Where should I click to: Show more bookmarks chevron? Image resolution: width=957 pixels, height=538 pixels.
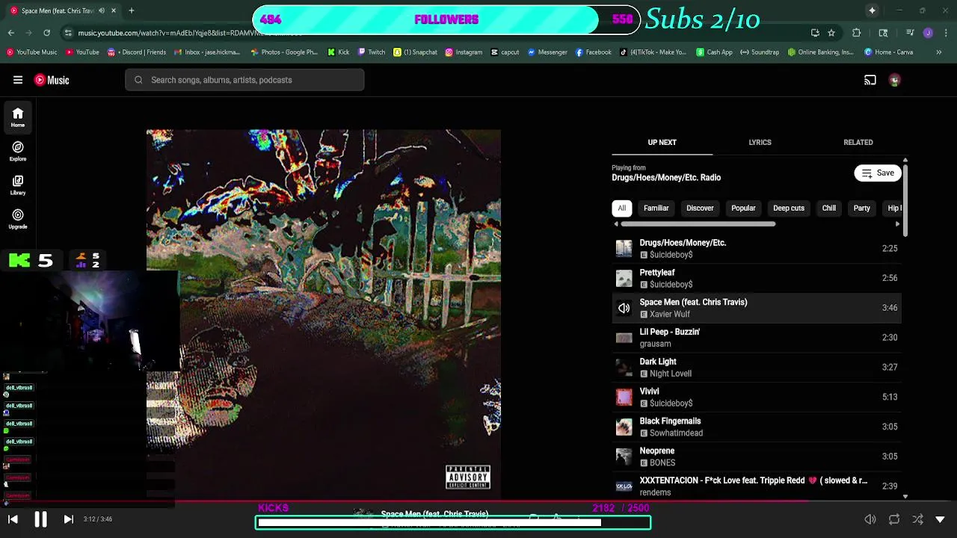click(x=939, y=52)
